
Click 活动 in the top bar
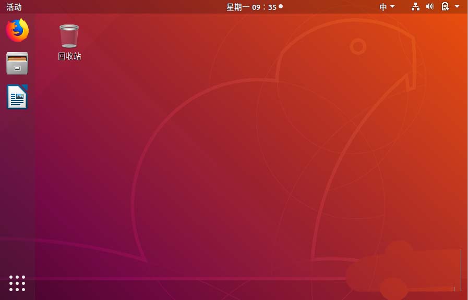14,7
